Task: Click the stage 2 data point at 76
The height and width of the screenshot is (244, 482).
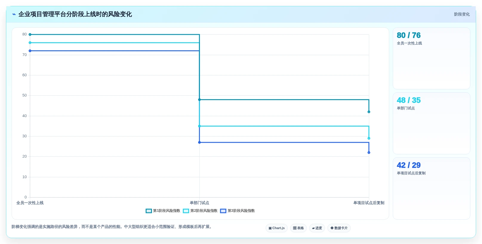Action: 30,43
